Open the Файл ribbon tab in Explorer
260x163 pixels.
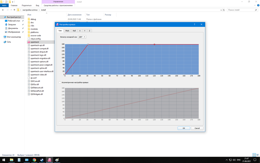tap(4, 5)
